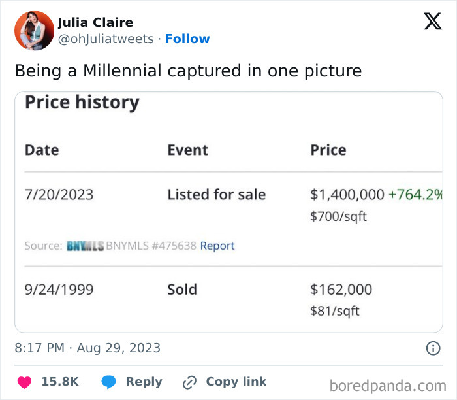Follow the @ohJuliatweets account

pyautogui.click(x=187, y=39)
